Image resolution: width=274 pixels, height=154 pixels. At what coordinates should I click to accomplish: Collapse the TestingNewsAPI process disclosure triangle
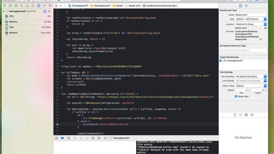click(x=4, y=11)
